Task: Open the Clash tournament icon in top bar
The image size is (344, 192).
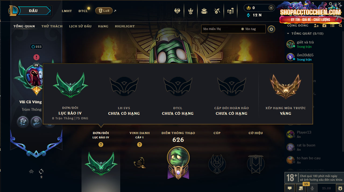Action: [x=177, y=11]
